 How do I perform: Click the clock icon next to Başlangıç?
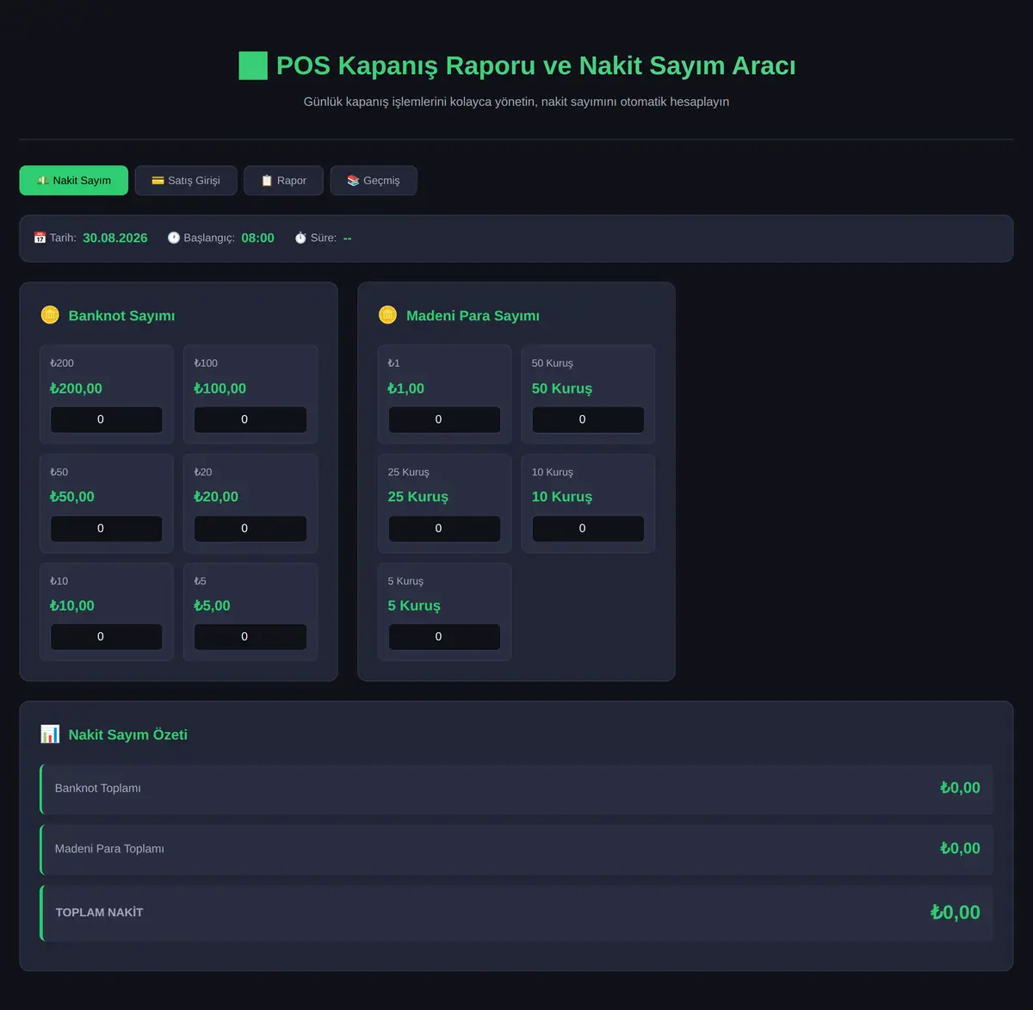pyautogui.click(x=174, y=238)
